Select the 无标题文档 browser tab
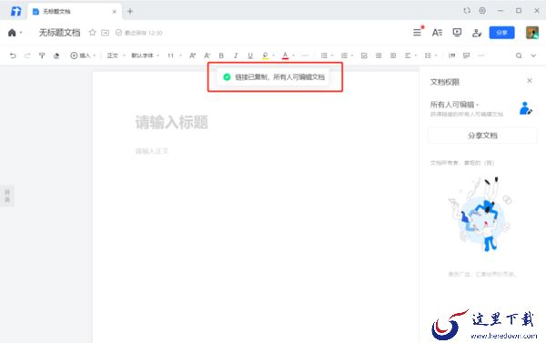The height and width of the screenshot is (343, 546). pyautogui.click(x=75, y=12)
